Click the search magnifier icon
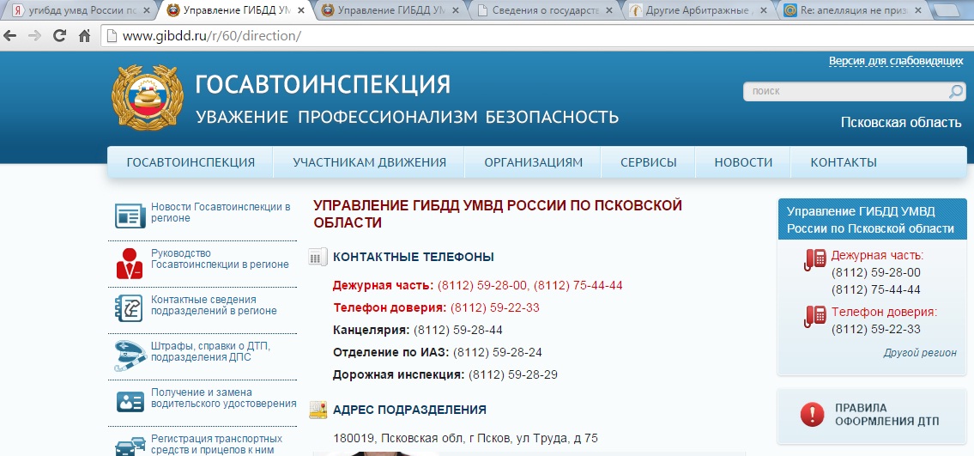Screen dimensions: 974x456 [x=955, y=91]
